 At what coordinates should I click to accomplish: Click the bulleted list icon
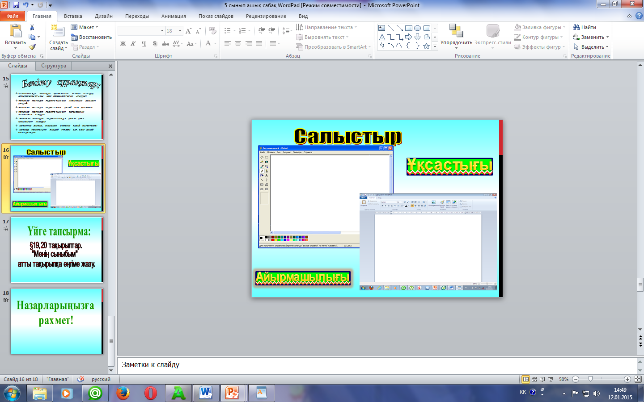pos(228,31)
